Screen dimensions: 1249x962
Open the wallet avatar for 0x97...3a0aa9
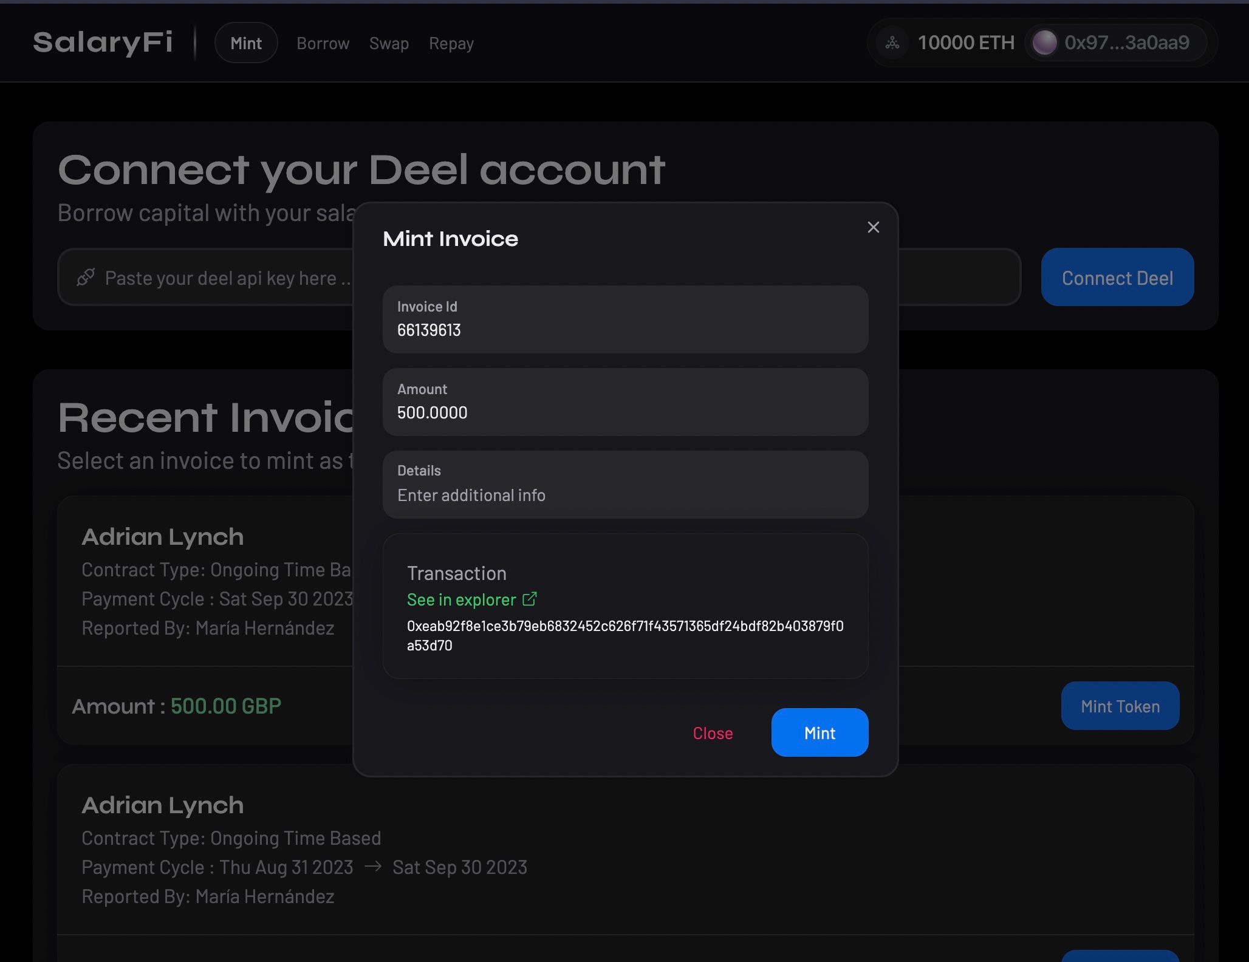point(1044,43)
